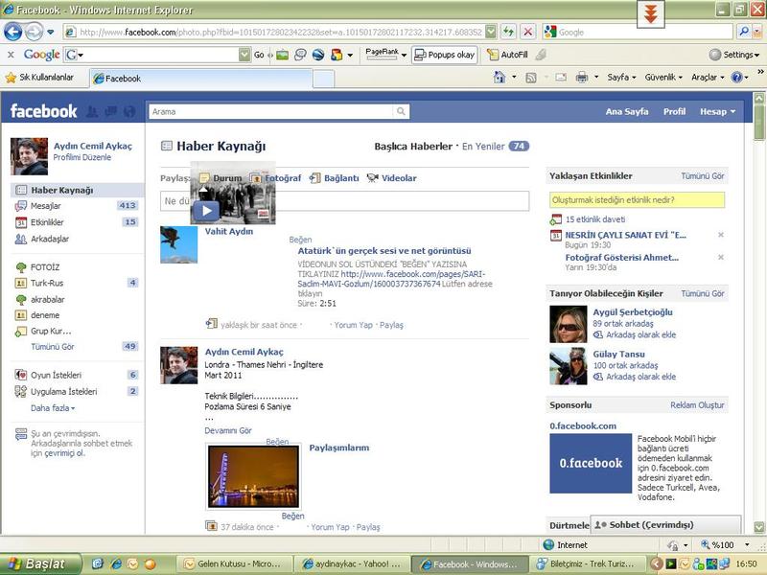767x575 pixels.
Task: Click the red Stop loading icon
Action: 528,33
